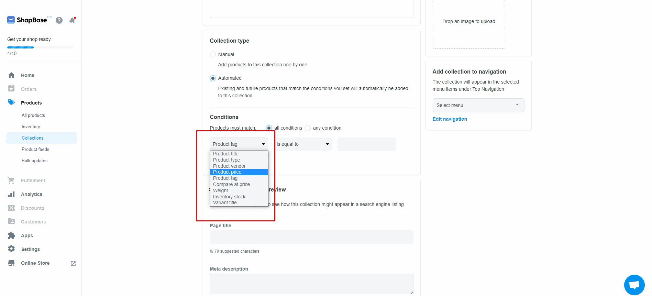Open the Analytics bar chart icon
Viewport: 652px width, 296px height.
click(11, 194)
